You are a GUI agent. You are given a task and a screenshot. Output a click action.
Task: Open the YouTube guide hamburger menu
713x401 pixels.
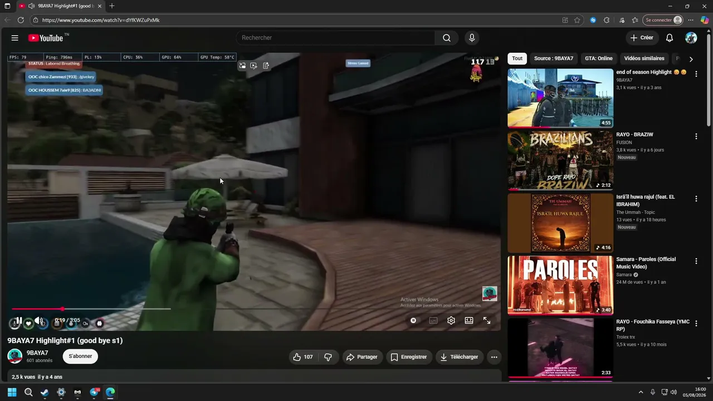[15, 38]
